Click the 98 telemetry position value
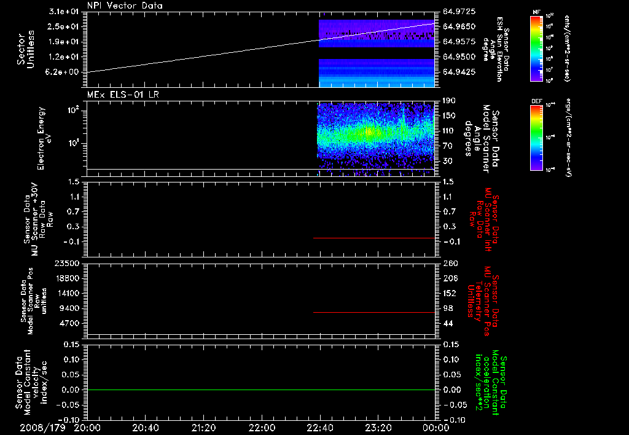This screenshot has height=435, width=629. [x=448, y=308]
